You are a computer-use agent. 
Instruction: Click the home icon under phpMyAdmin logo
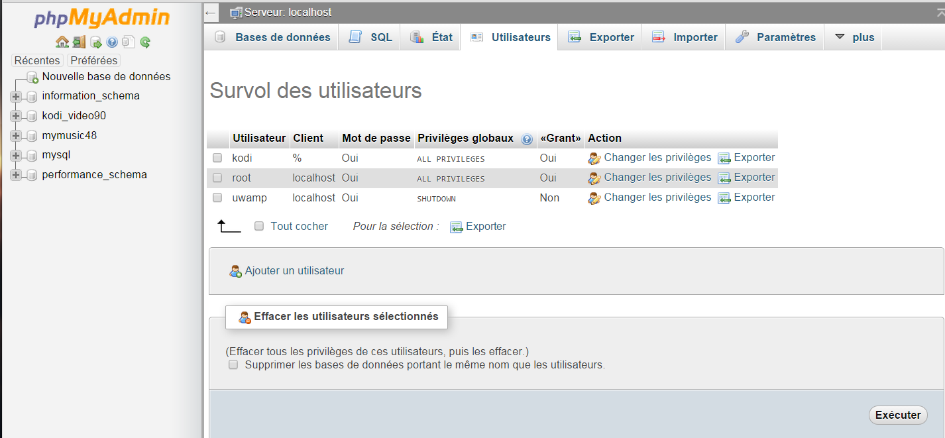click(x=62, y=42)
